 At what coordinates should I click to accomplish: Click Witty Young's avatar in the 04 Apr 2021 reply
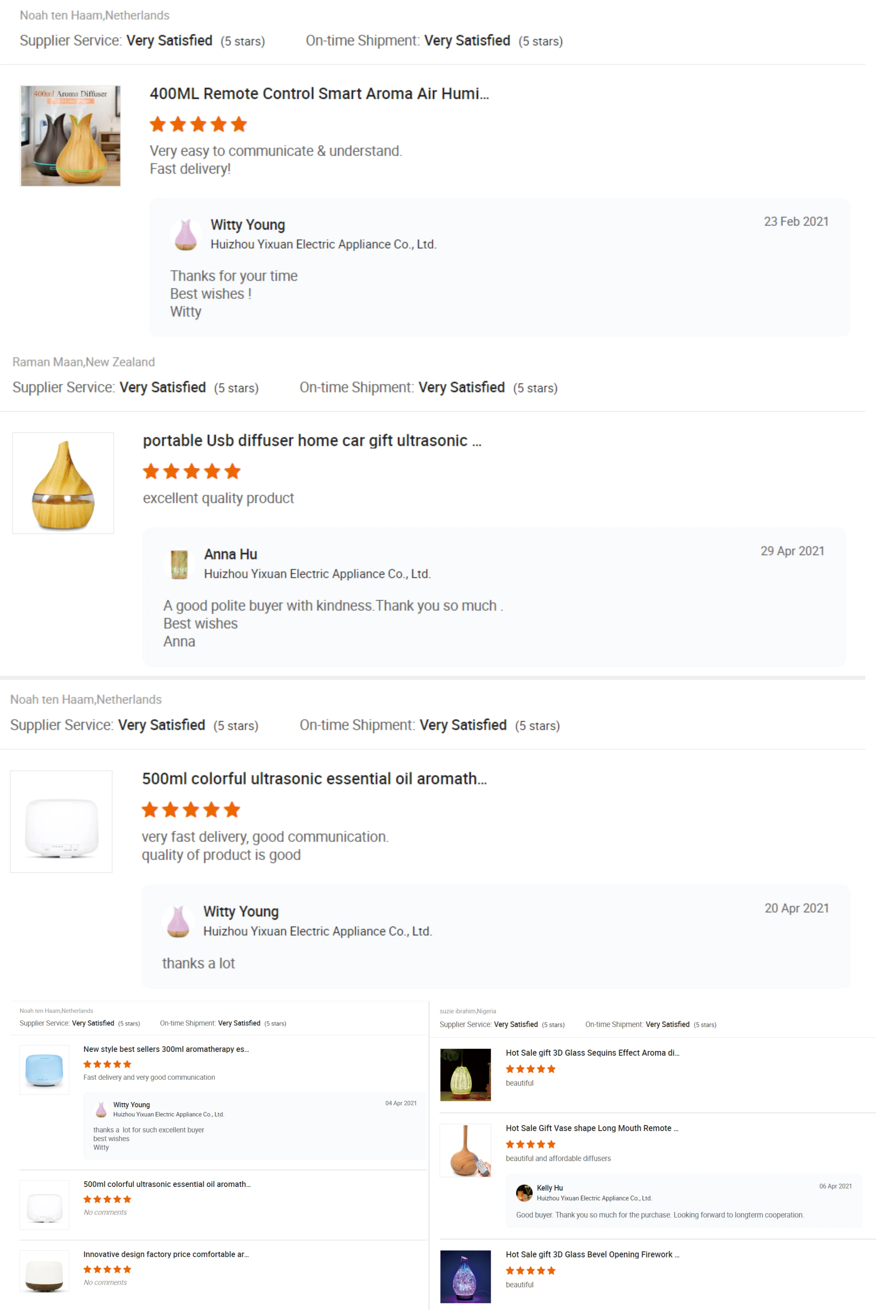101,1109
